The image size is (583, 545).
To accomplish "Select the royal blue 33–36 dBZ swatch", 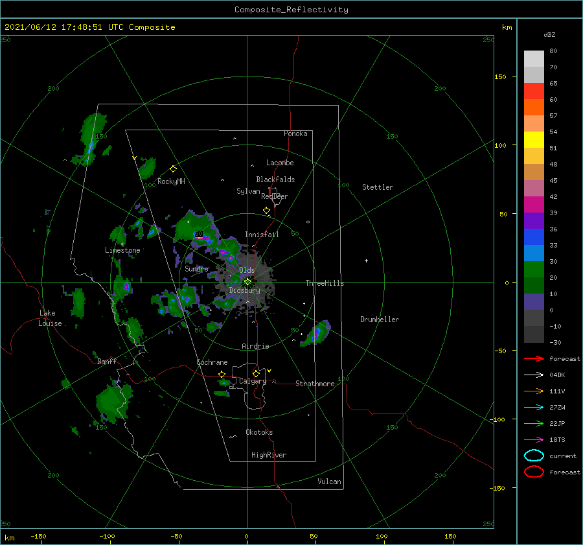I will (534, 237).
